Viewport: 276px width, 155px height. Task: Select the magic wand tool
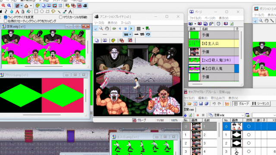click(59, 12)
